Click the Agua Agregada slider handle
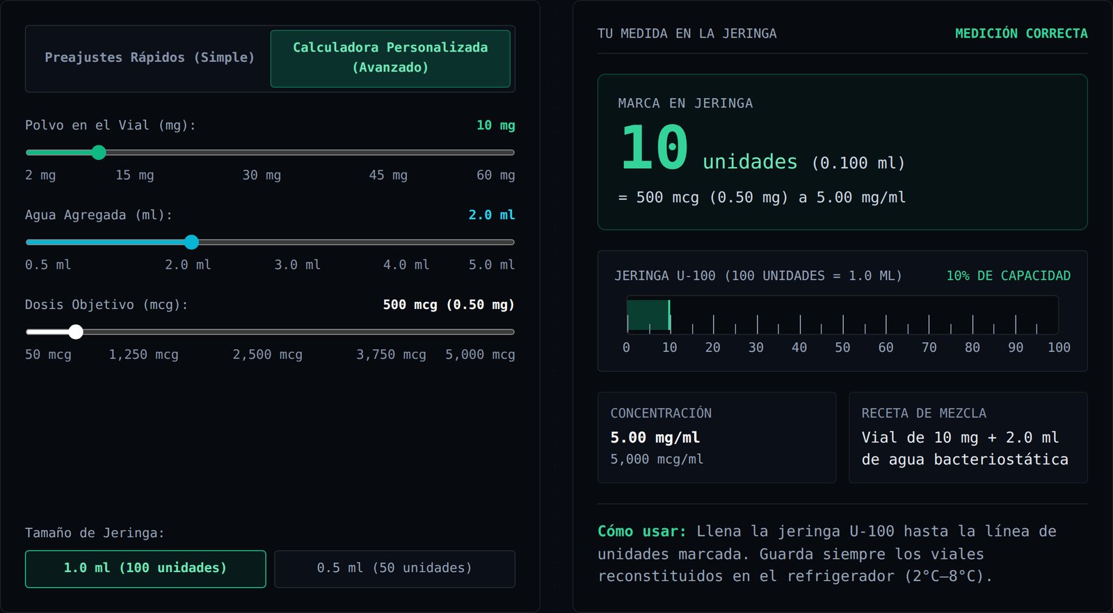The width and height of the screenshot is (1113, 613). [191, 242]
